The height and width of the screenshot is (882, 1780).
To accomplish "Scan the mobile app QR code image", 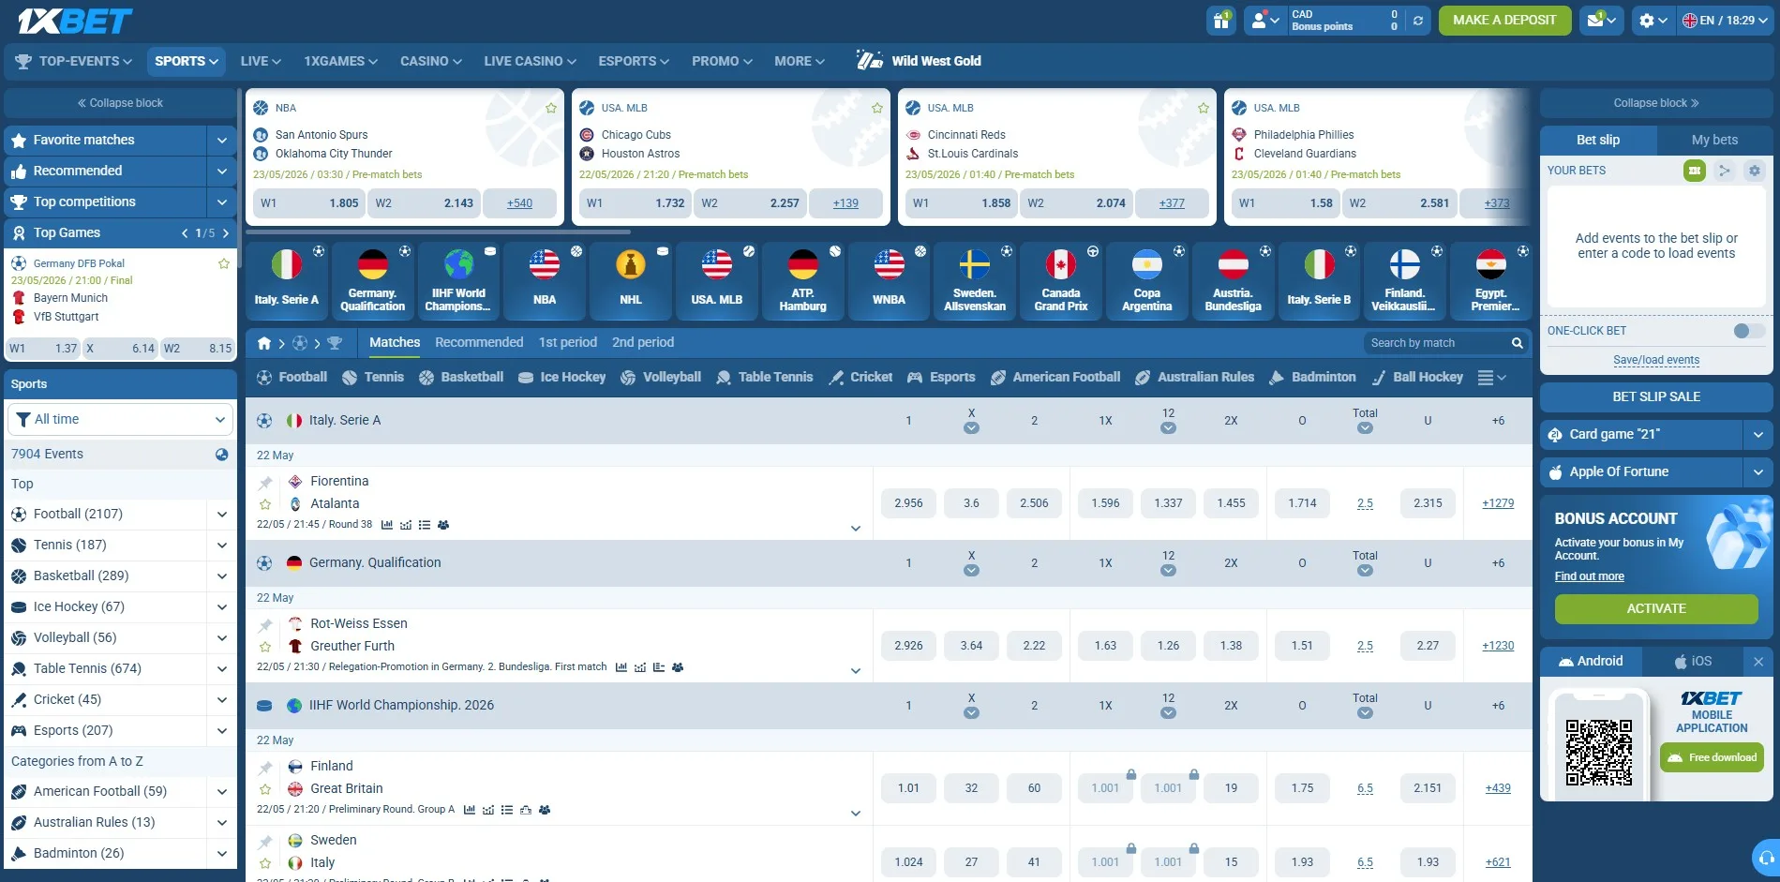I will click(1598, 753).
